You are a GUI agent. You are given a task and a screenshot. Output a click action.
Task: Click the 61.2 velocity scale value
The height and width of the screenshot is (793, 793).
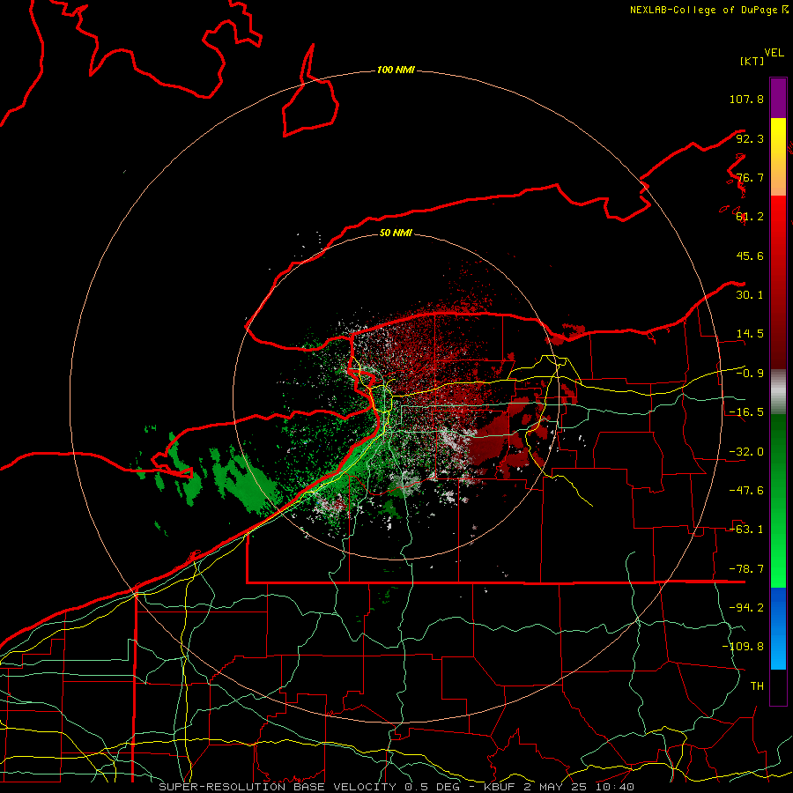pyautogui.click(x=750, y=217)
